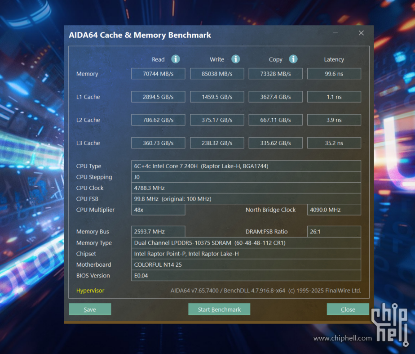Viewport: 415px width, 354px height.
Task: Click the CPU Type label
Action: click(88, 166)
